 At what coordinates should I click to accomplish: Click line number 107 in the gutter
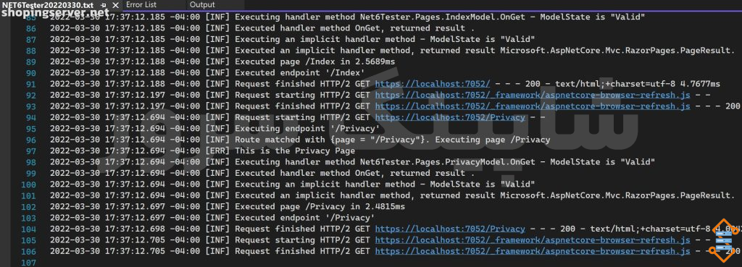point(28,262)
